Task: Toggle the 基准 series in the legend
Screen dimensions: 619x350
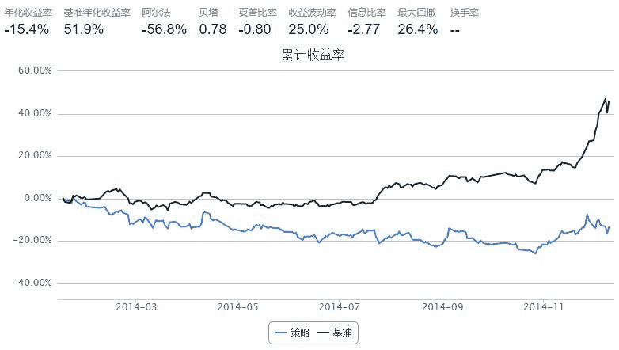Action: tap(342, 333)
